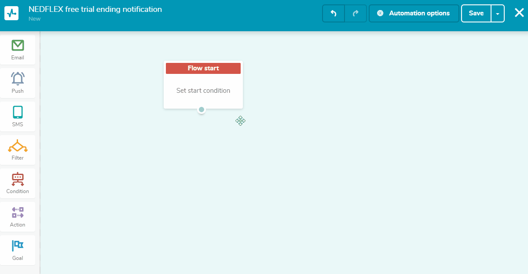
Task: Click the gear icon next to Automation options
Action: (380, 13)
